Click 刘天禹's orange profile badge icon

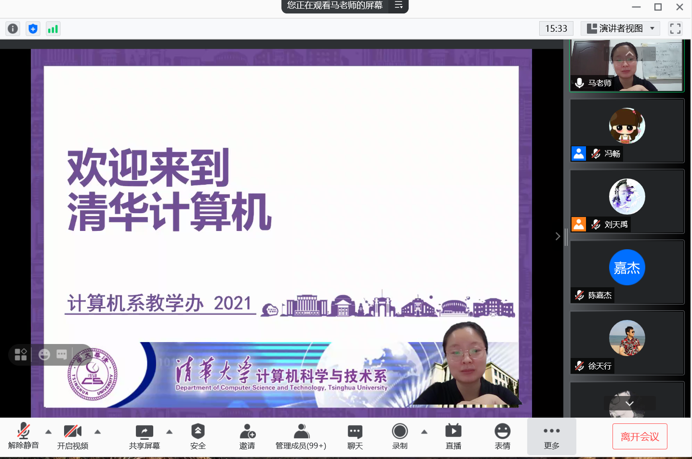tap(579, 224)
